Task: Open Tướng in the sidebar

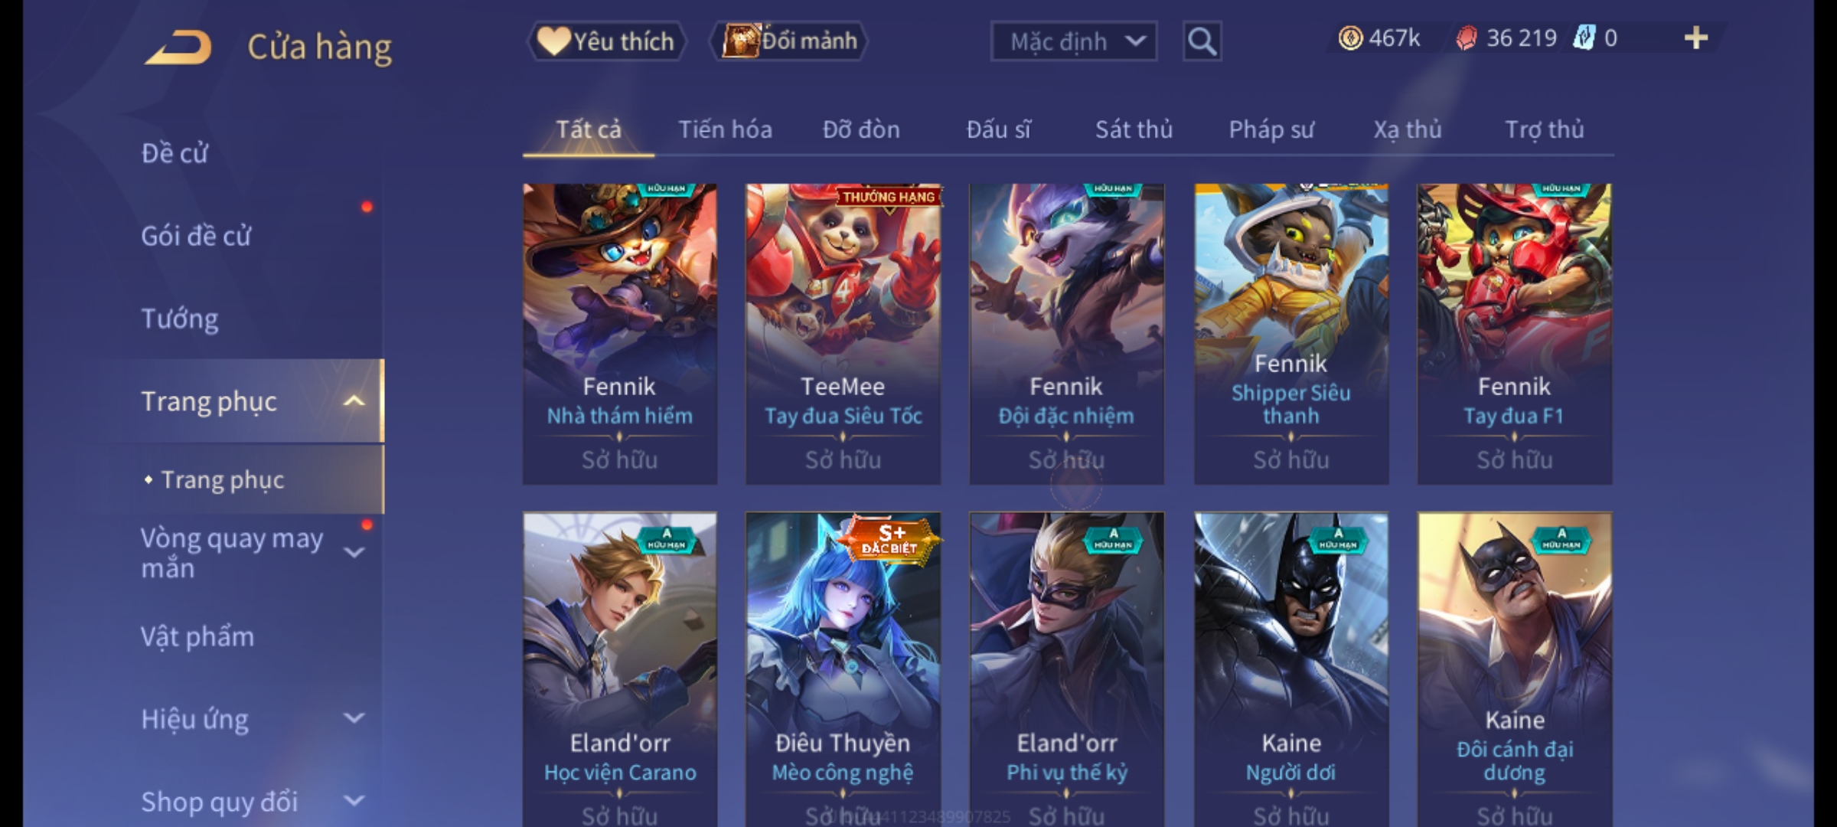Action: 180,319
